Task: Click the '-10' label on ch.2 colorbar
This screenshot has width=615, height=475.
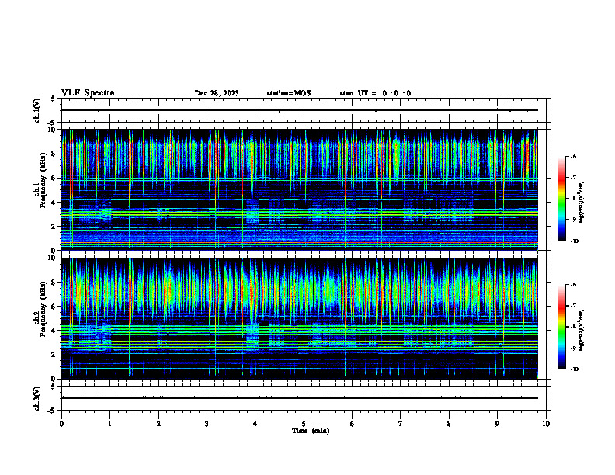Action: pyautogui.click(x=574, y=369)
